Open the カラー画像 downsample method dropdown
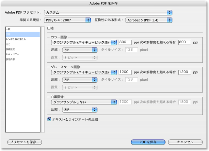This screenshot has width=209, height=151. pyautogui.click(x=84, y=42)
